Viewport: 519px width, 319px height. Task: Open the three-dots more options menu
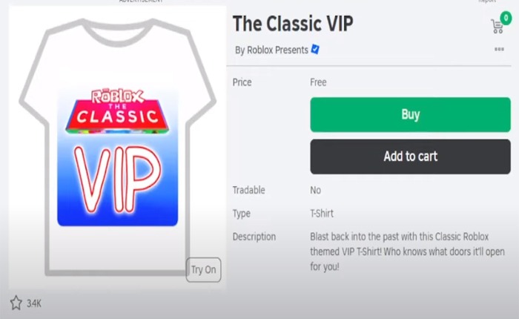[x=499, y=50]
